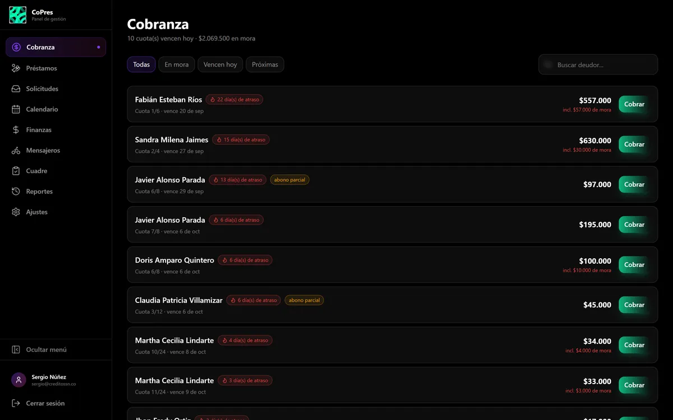Click the Préstamos handshake icon
Viewport: 673px width, 420px height.
pyautogui.click(x=16, y=68)
